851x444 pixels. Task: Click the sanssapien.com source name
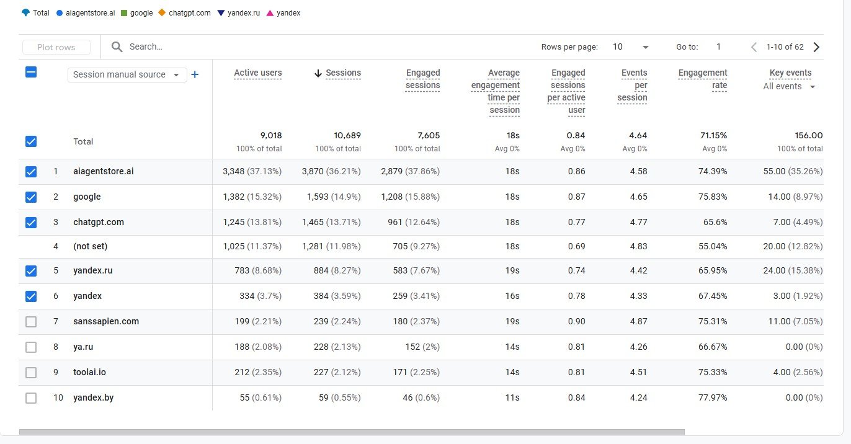(x=106, y=322)
